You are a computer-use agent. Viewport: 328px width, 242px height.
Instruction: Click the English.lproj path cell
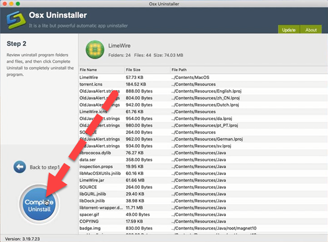point(207,91)
